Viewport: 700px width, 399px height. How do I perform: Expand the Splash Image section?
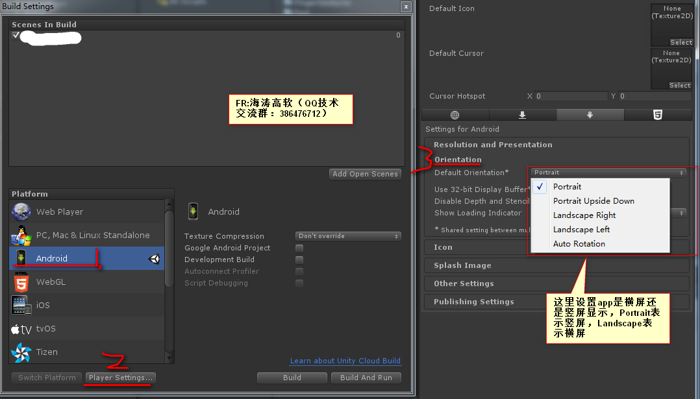556,265
